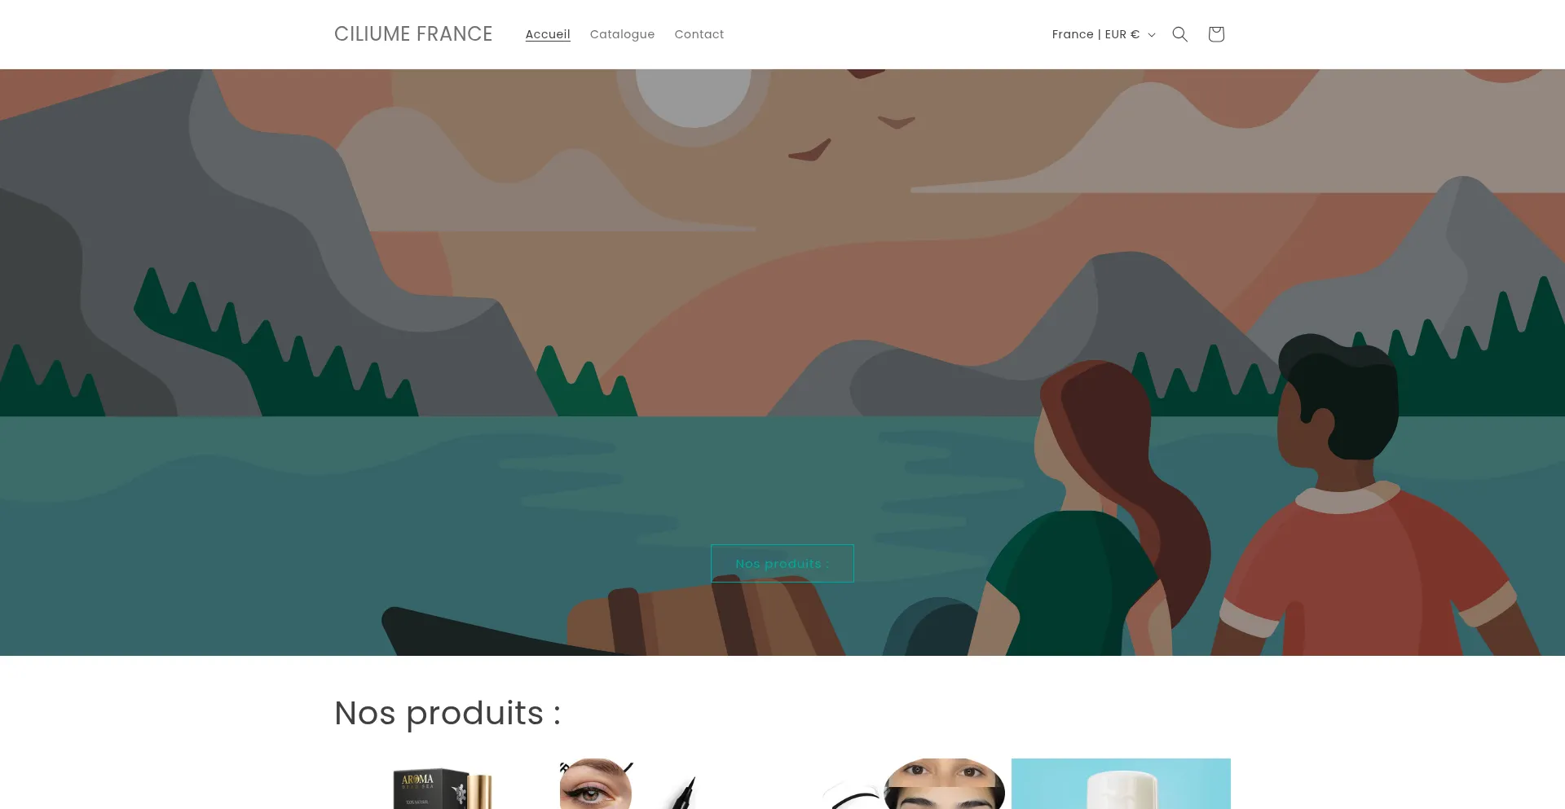Viewport: 1565px width, 809px height.
Task: Click the grey moon in the banner illustration
Action: [694, 96]
